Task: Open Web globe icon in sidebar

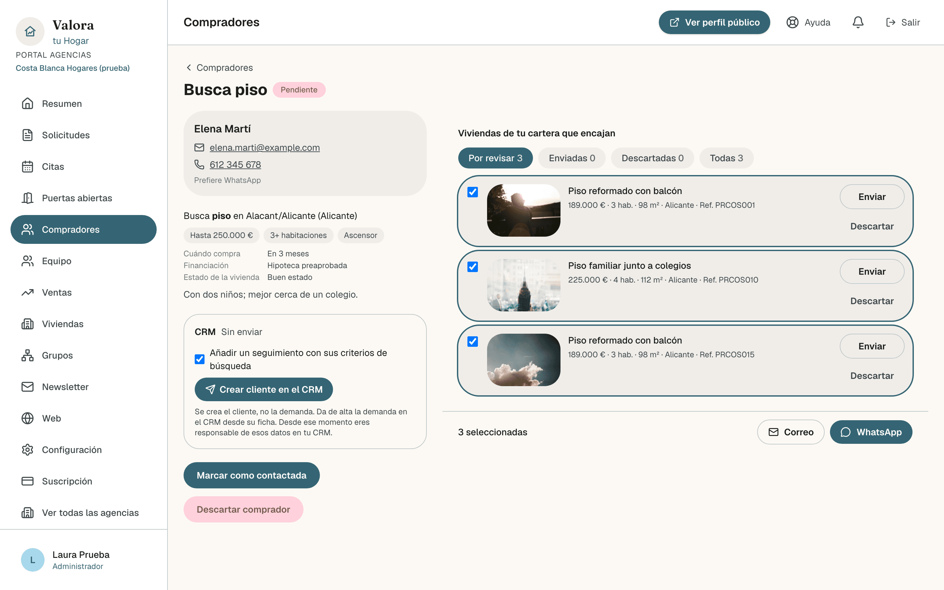Action: coord(27,418)
